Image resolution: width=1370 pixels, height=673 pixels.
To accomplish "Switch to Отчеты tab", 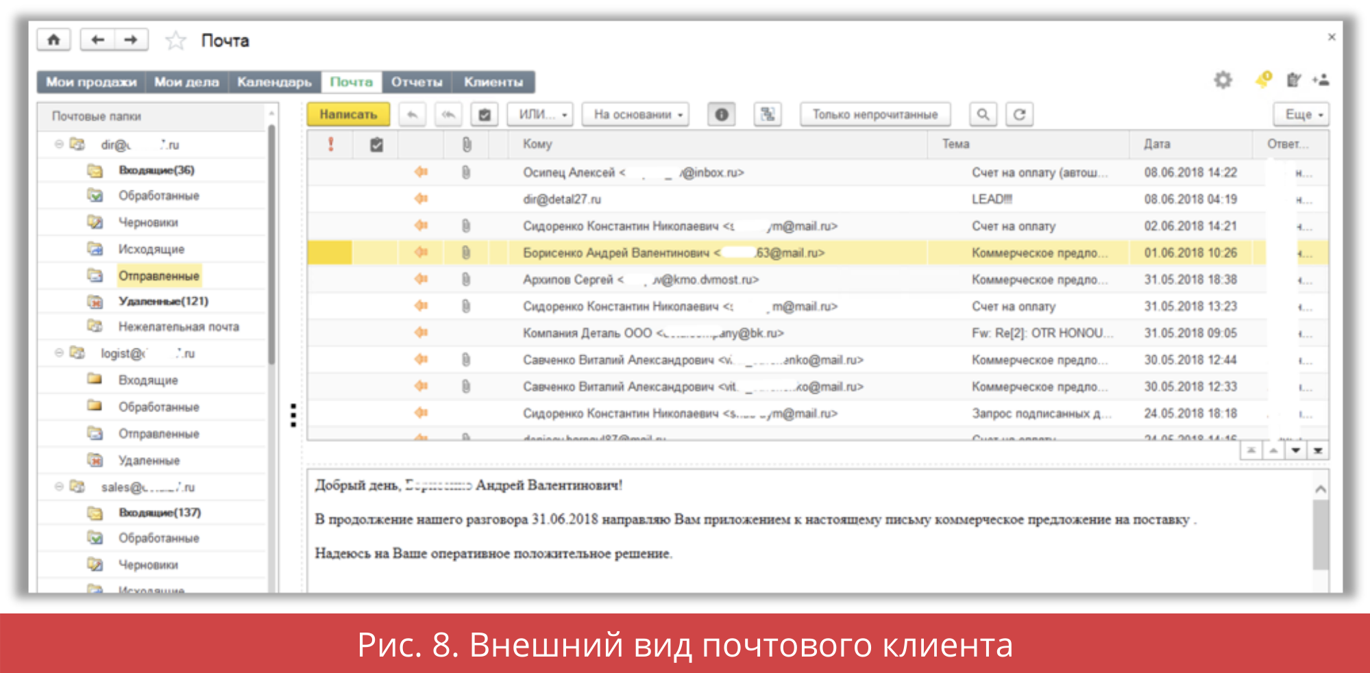I will pos(417,82).
